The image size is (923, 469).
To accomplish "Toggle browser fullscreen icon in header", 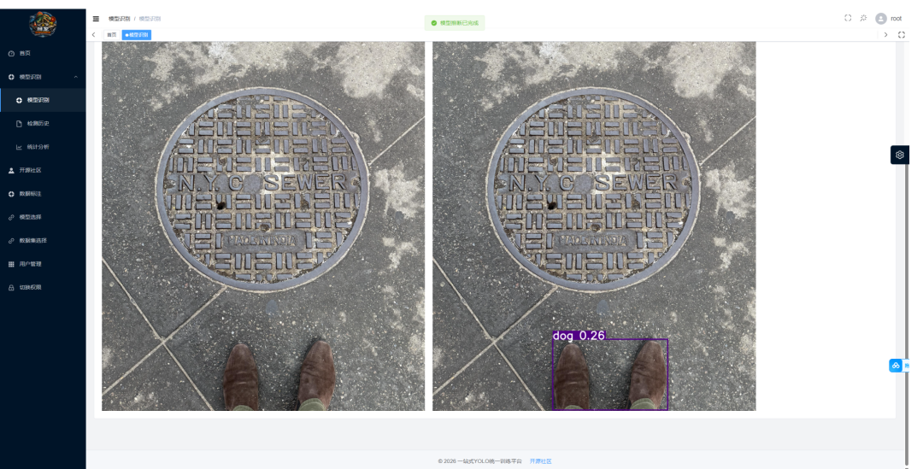I will tap(848, 18).
